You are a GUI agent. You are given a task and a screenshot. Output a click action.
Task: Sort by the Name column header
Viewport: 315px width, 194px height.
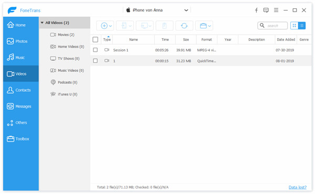pyautogui.click(x=133, y=39)
